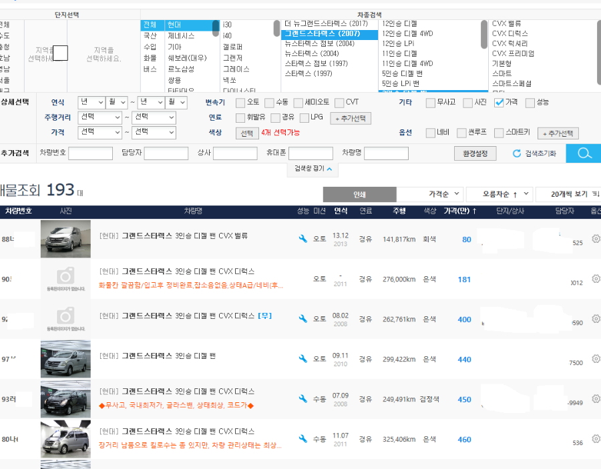
Task: Check the LPG fuel checkbox
Action: click(305, 118)
